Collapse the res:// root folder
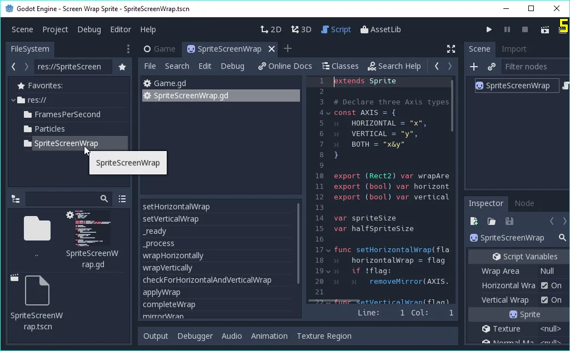This screenshot has width=570, height=351. [13, 100]
